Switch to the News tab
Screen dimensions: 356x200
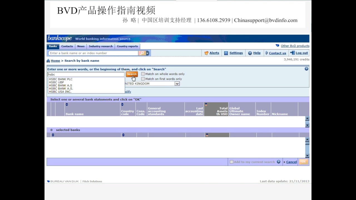(x=81, y=46)
